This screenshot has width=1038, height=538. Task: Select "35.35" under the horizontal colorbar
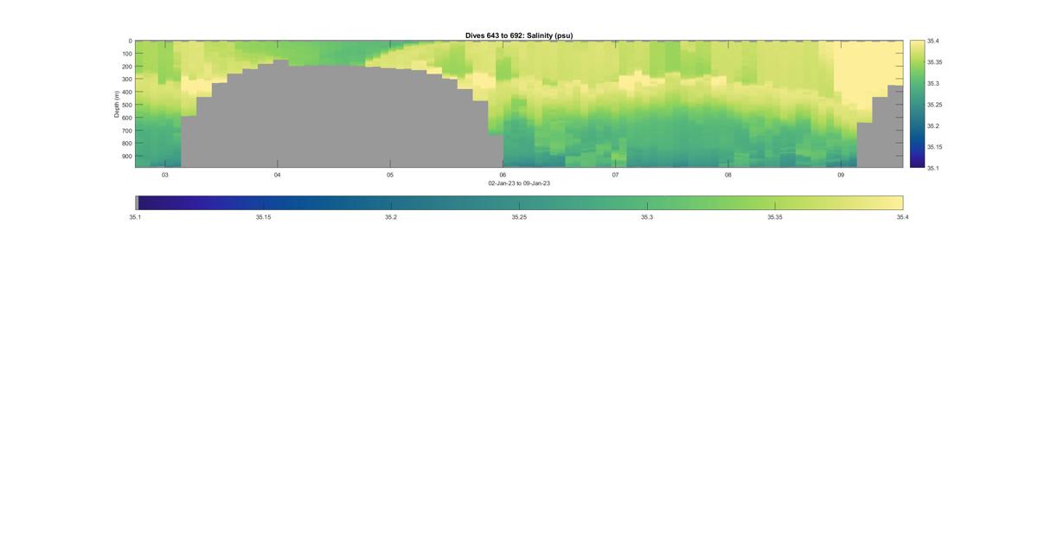pos(775,217)
